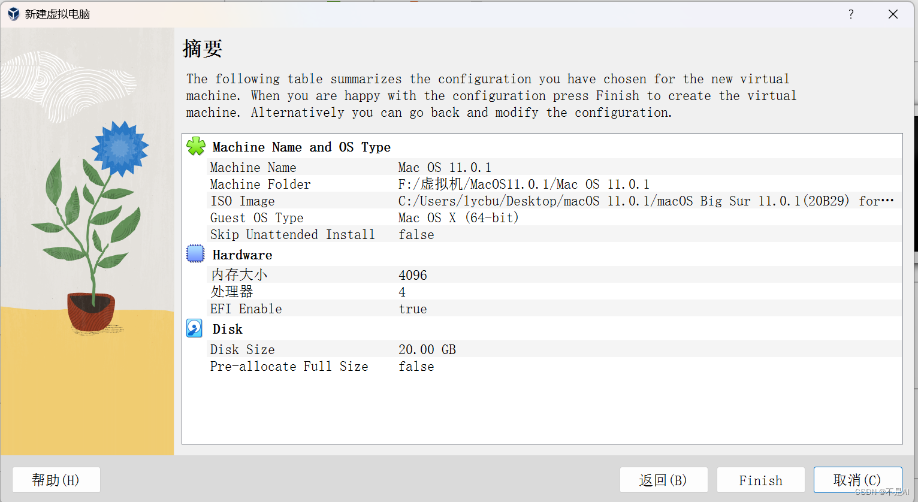Select the Skip Unattended Install row label
The image size is (918, 502).
[292, 235]
